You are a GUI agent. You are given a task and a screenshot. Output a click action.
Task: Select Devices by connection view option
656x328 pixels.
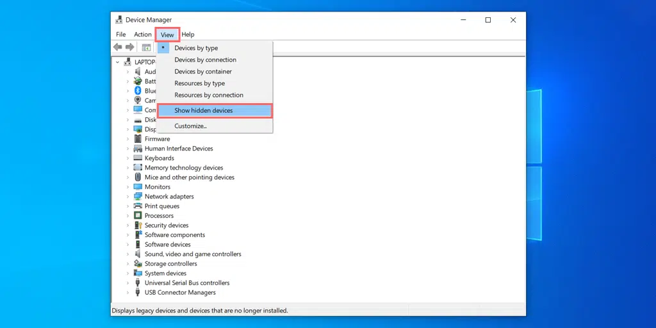coord(215,60)
